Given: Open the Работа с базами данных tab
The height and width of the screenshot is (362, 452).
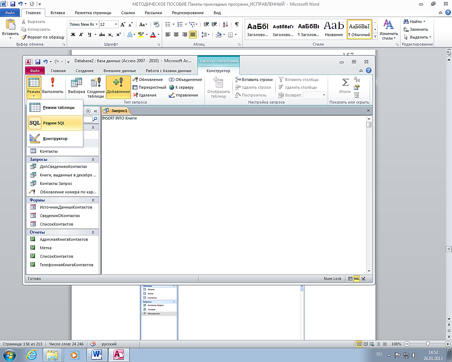Looking at the screenshot, I should 169,71.
